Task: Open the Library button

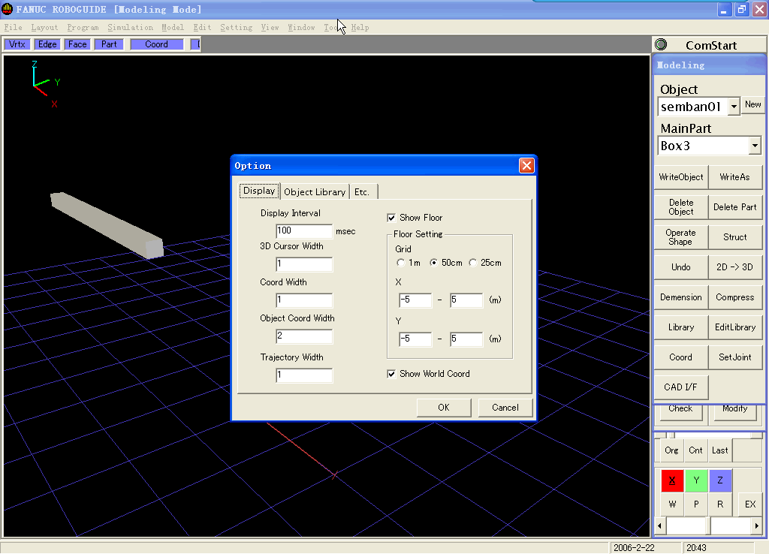Action: click(x=680, y=327)
